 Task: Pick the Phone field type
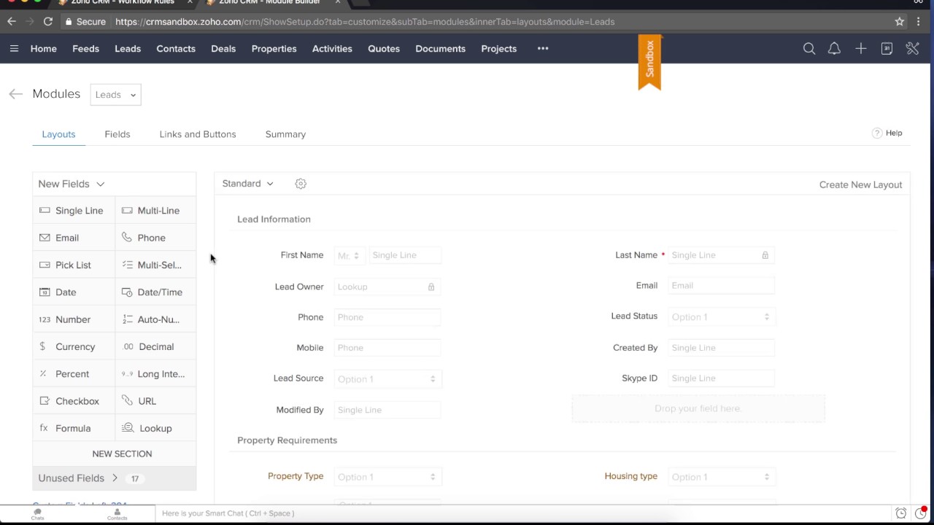156,238
